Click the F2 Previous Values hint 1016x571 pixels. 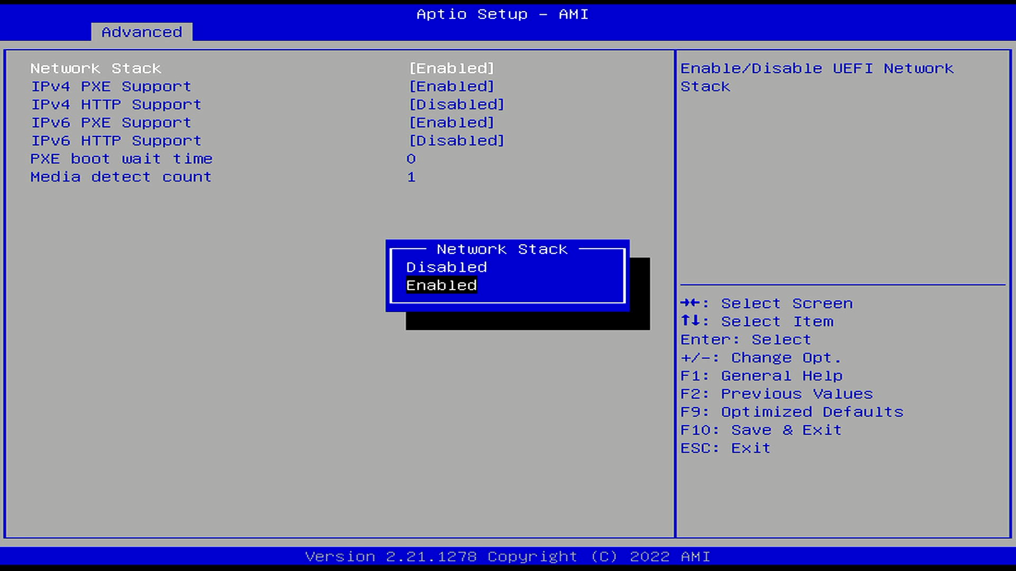(776, 394)
